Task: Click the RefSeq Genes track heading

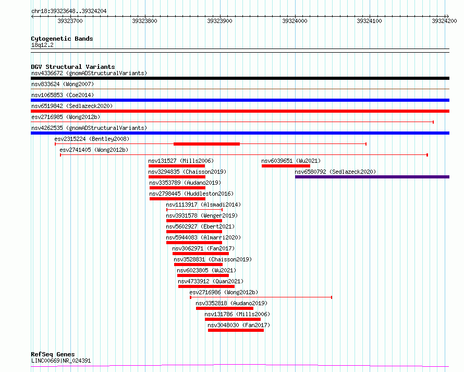Action: point(53,354)
